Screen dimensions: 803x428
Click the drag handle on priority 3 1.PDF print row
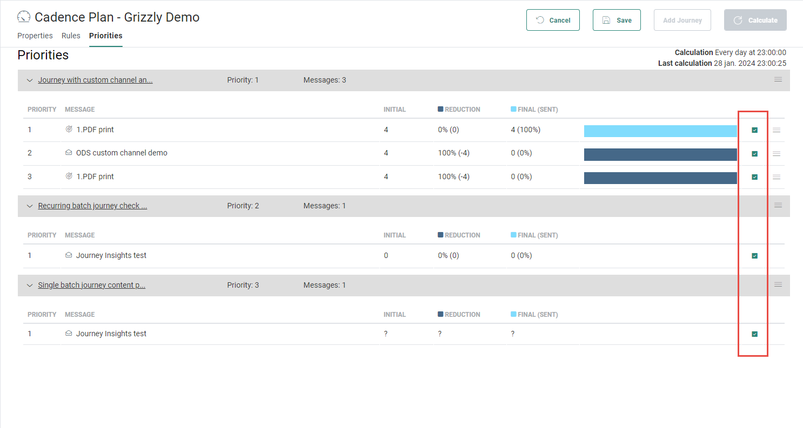click(776, 177)
